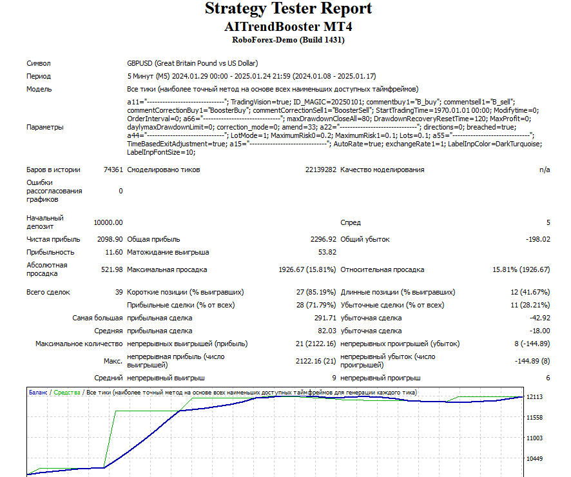Select largest loss trade -42.92

[539, 318]
